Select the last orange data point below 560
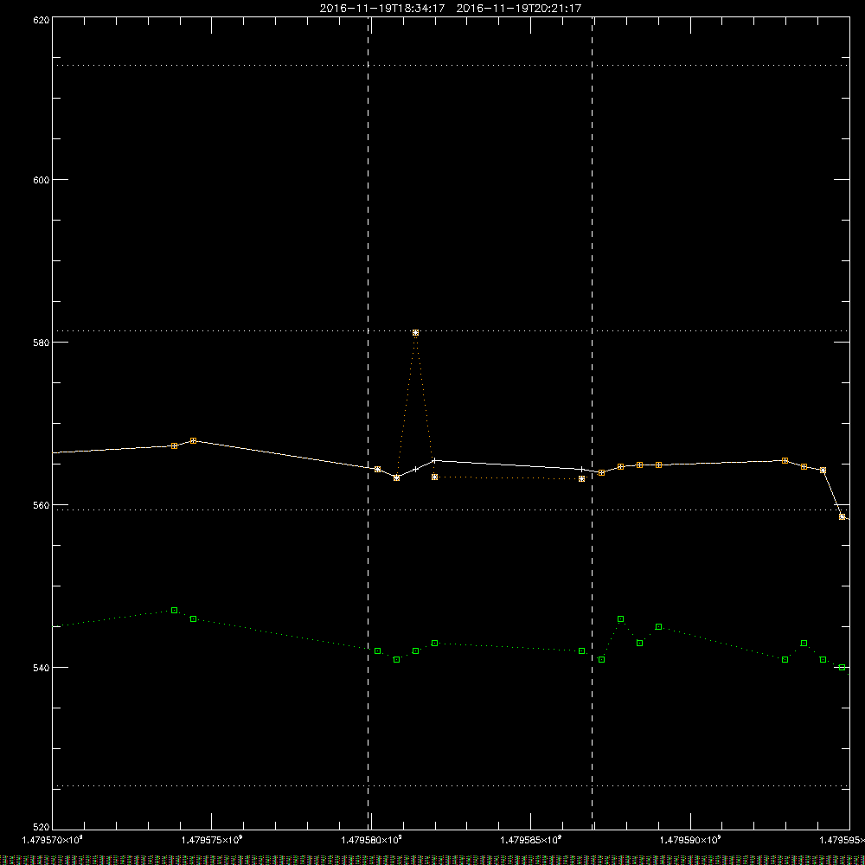 pyautogui.click(x=842, y=517)
